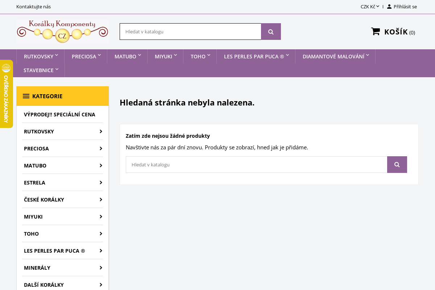Click the Kontaktujte nás link
Screen dimensions: 435x290
[33, 7]
